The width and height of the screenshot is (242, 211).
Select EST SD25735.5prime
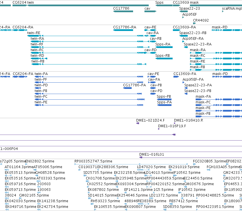pos(98,173)
